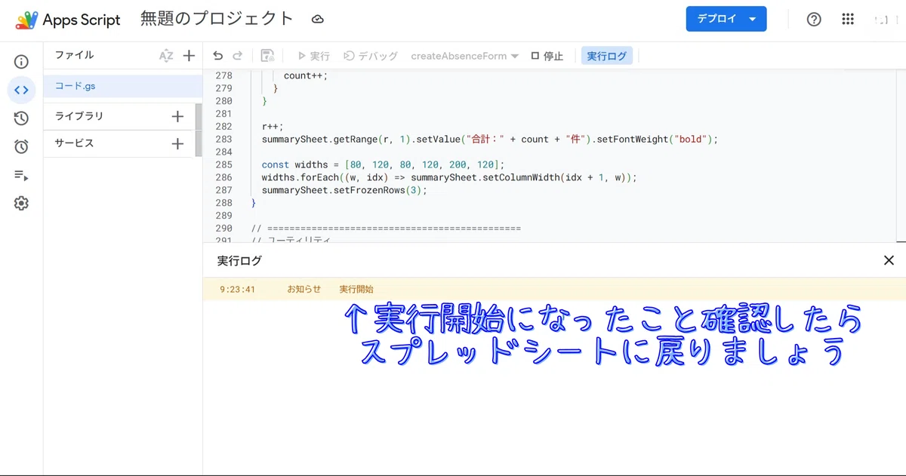Rename project title 無題のプロジェクト
The width and height of the screenshot is (906, 476).
coord(217,20)
